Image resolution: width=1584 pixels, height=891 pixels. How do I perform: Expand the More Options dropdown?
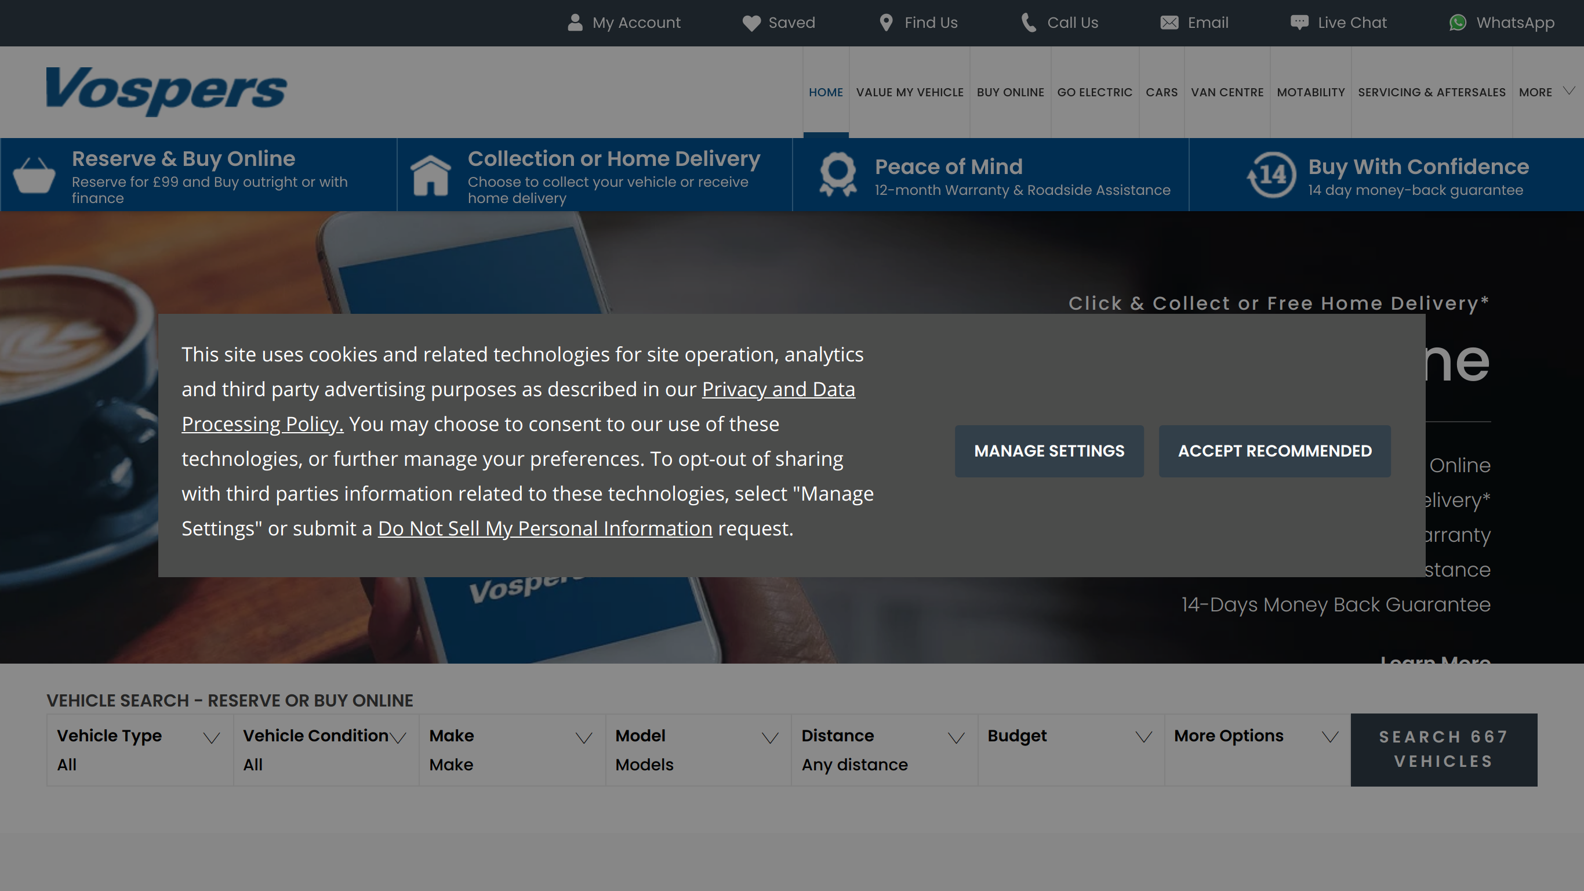pos(1257,750)
